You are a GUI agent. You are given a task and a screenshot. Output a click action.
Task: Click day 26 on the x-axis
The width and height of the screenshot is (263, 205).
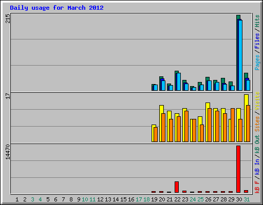(x=208, y=199)
